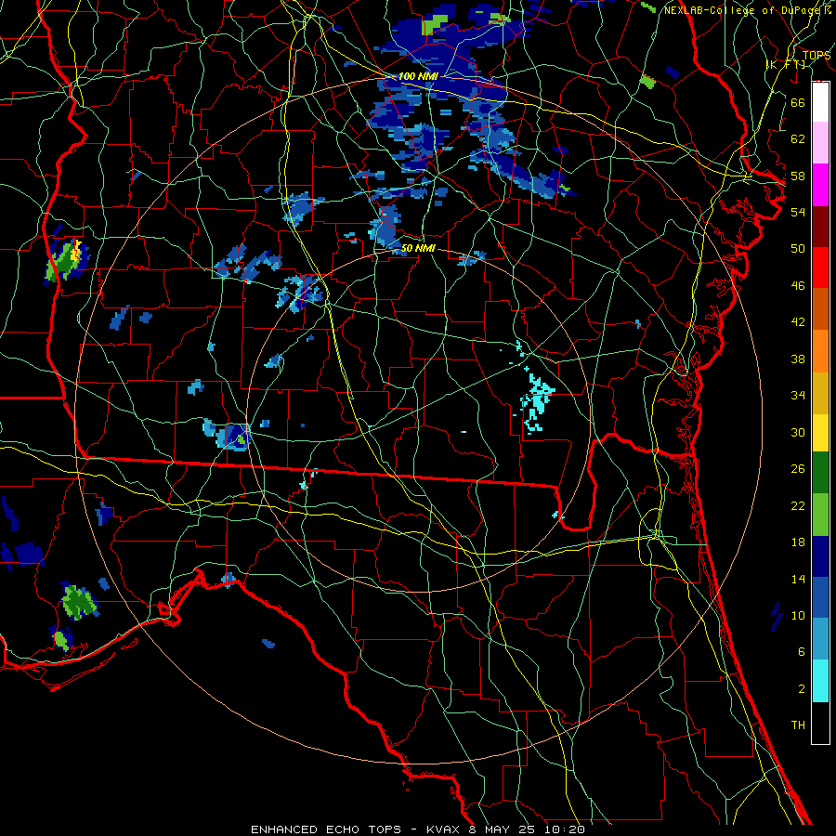Click the '54' scale label

(798, 212)
